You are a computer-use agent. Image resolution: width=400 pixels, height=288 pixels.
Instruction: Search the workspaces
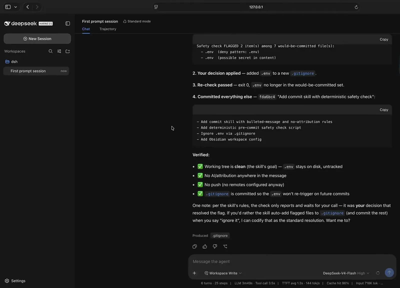[x=50, y=51]
